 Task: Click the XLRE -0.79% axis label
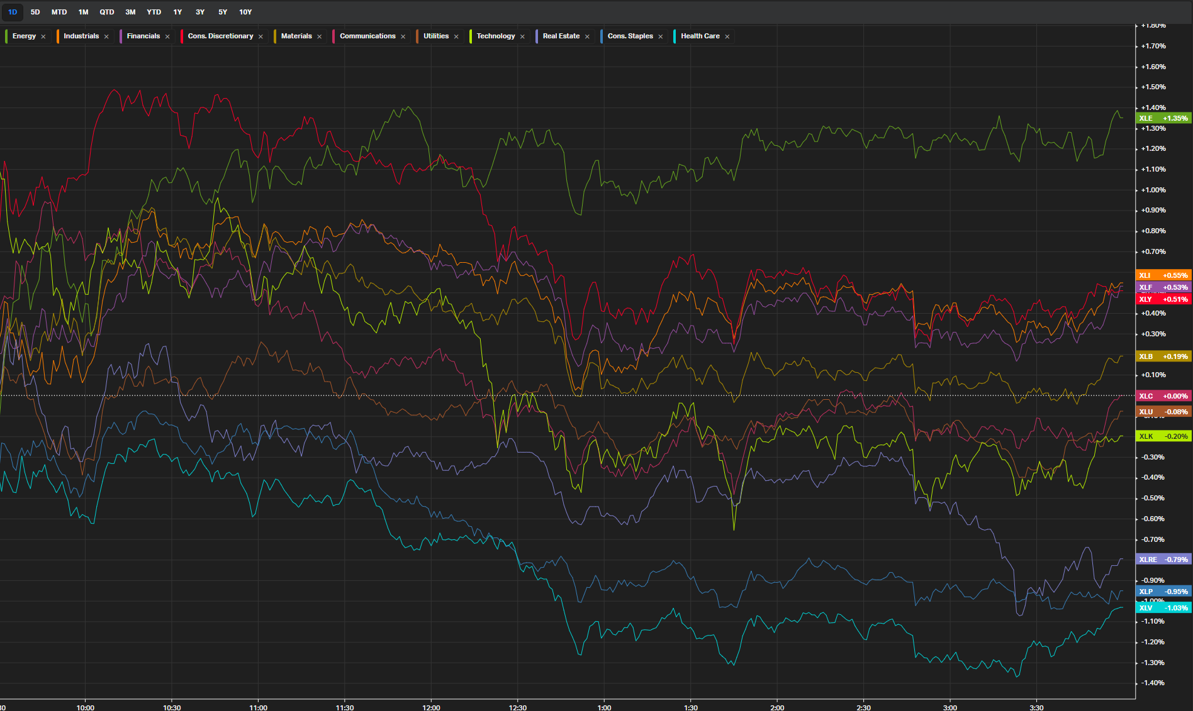click(1163, 559)
